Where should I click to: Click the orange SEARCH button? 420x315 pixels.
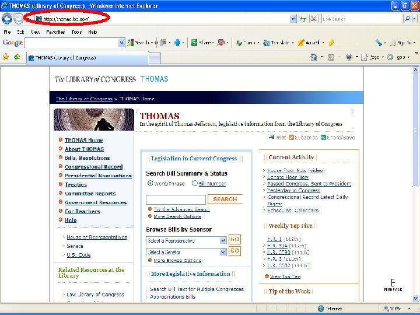click(x=225, y=199)
